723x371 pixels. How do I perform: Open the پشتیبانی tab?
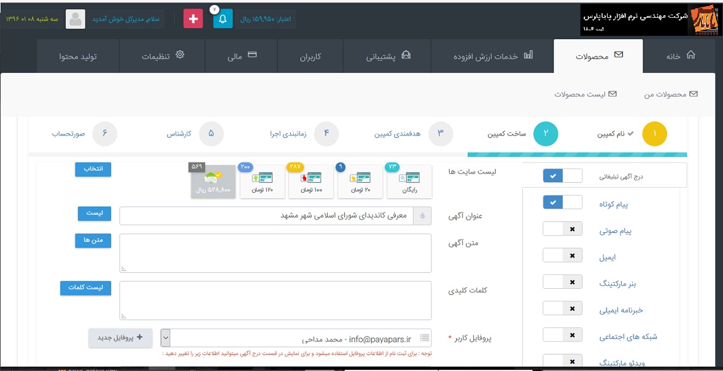[387, 56]
